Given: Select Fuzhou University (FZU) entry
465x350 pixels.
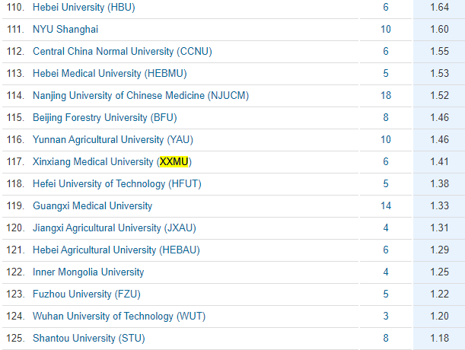Looking at the screenshot, I should point(86,294).
